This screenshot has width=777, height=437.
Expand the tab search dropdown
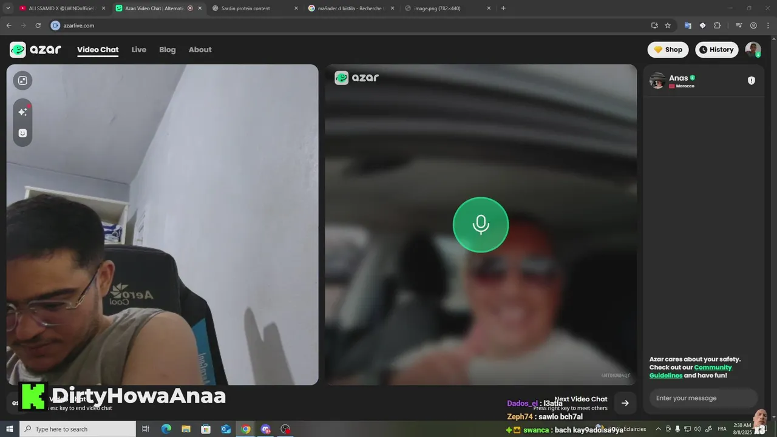(x=8, y=8)
